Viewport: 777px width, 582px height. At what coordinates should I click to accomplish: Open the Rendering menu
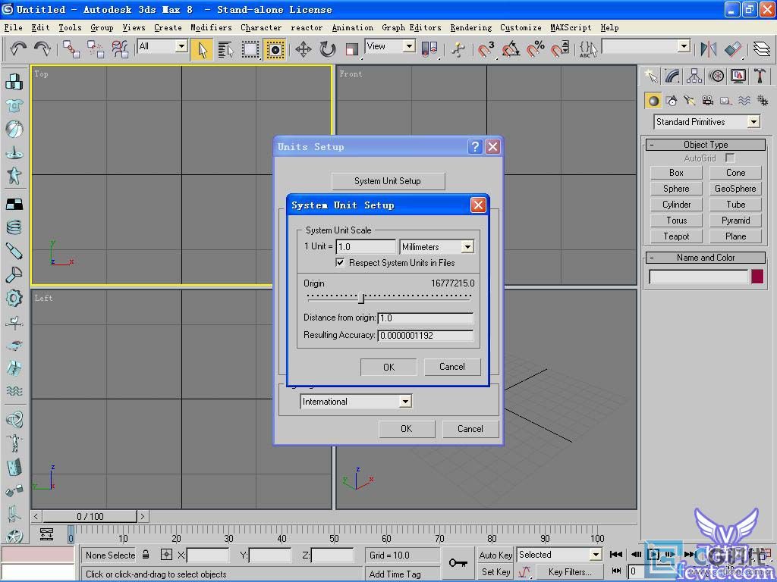point(470,28)
